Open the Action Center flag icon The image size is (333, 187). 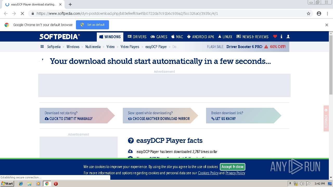(x=308, y=184)
